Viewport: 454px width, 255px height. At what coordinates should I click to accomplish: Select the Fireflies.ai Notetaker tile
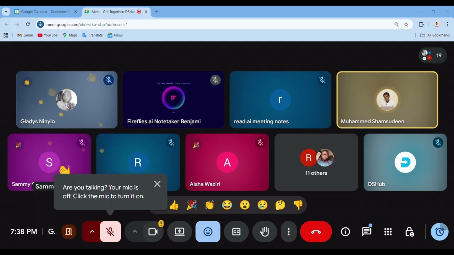tap(173, 100)
